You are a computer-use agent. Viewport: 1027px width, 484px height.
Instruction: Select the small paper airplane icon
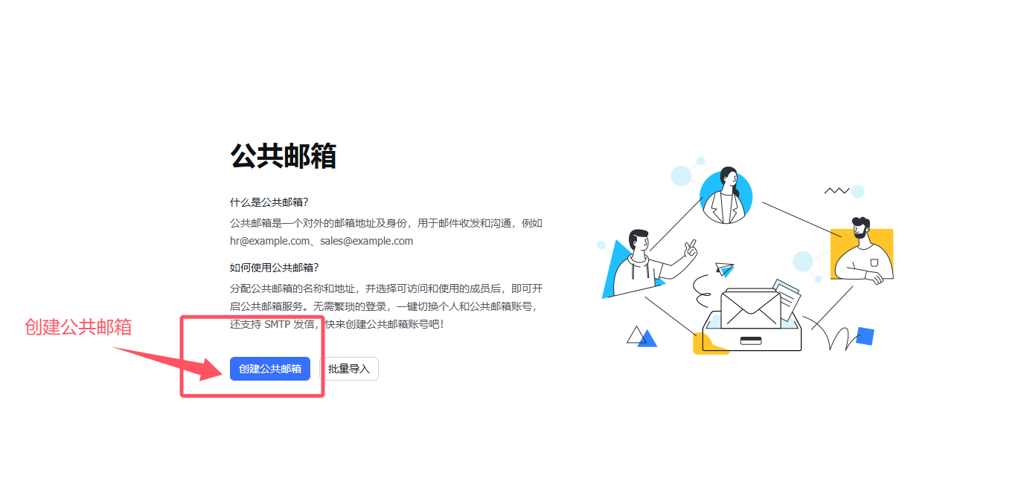(724, 268)
